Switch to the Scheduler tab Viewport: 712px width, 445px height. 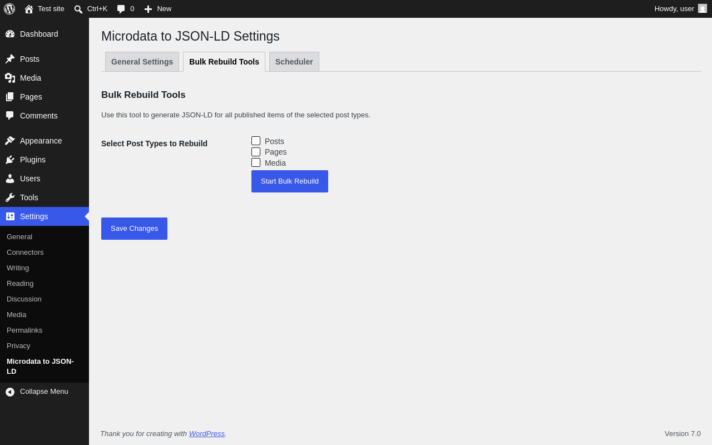pos(294,62)
